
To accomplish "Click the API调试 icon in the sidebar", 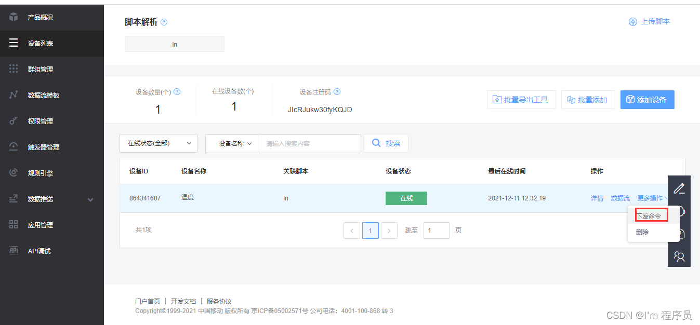I will click(x=14, y=250).
